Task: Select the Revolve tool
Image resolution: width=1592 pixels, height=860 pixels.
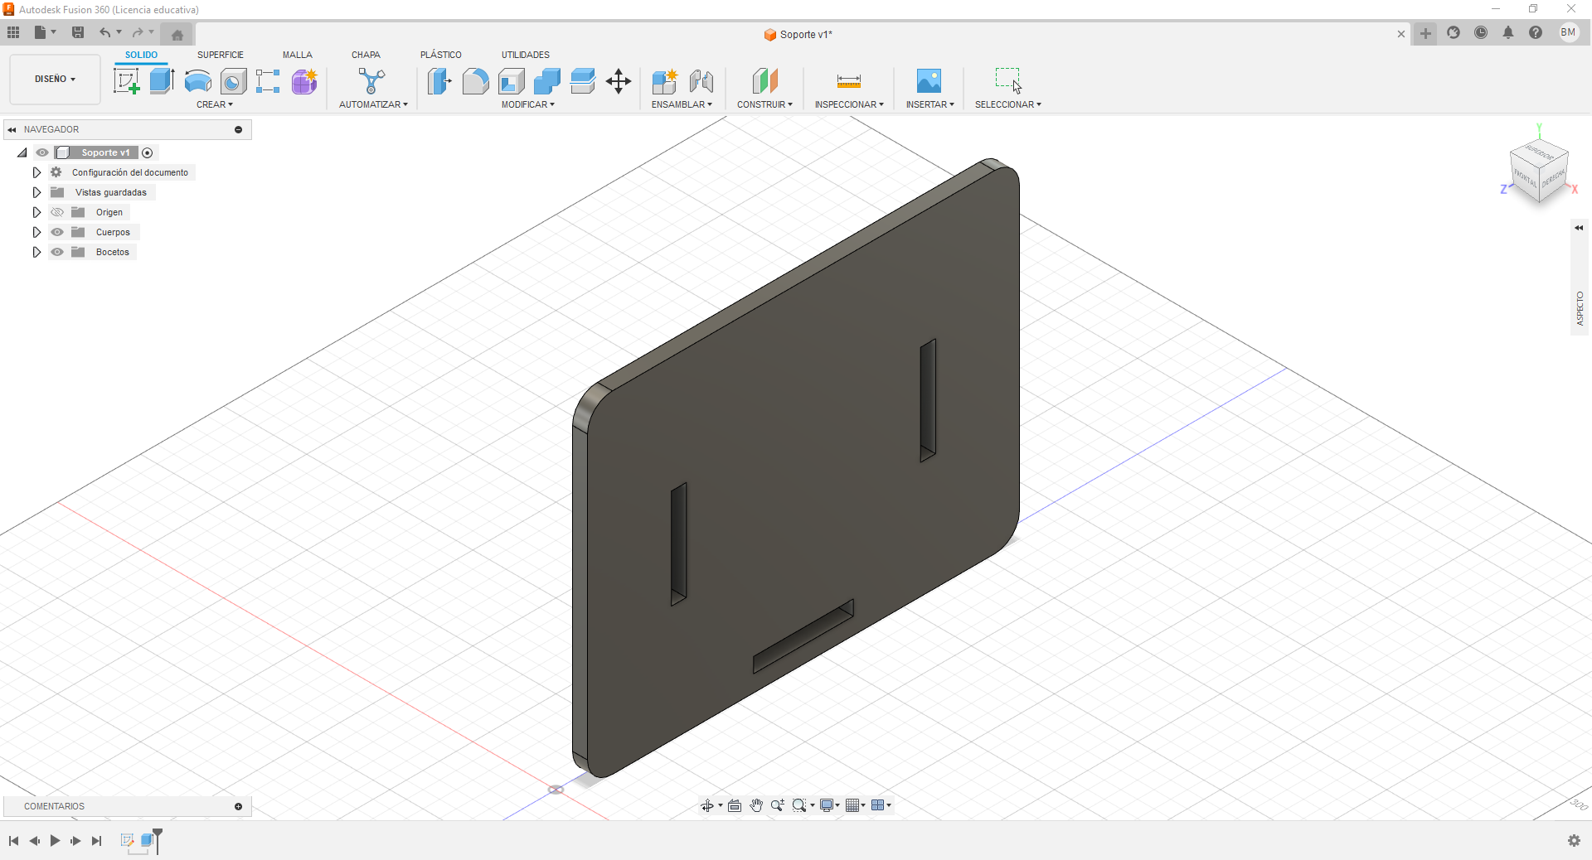Action: (x=197, y=81)
